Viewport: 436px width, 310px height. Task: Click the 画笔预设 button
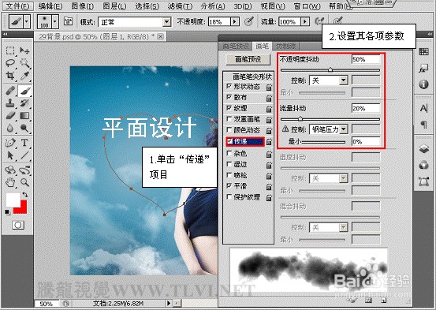[248, 59]
